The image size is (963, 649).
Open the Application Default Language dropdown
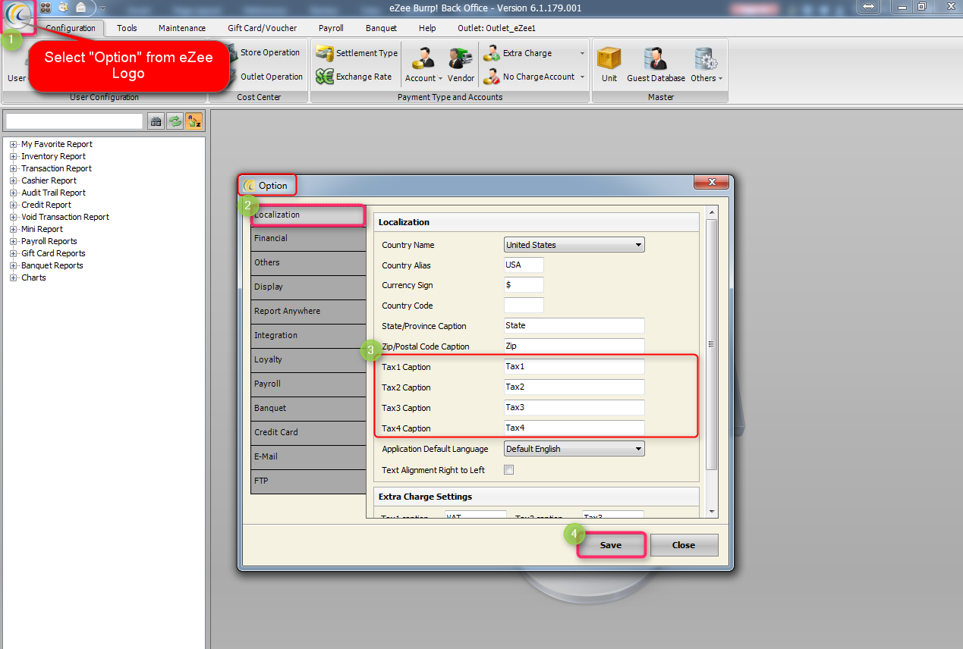574,449
